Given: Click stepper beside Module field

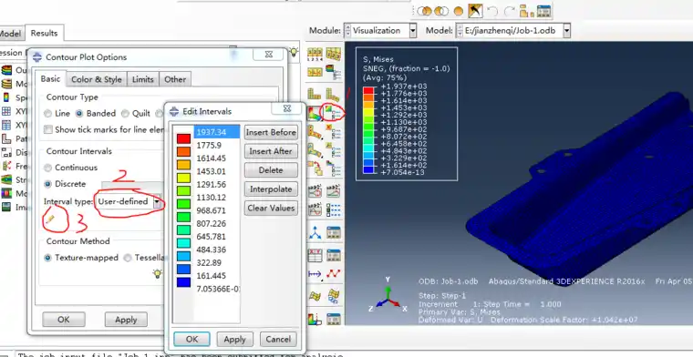Looking at the screenshot, I should pyautogui.click(x=347, y=30).
